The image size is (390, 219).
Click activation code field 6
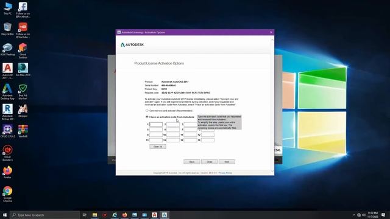(173, 130)
